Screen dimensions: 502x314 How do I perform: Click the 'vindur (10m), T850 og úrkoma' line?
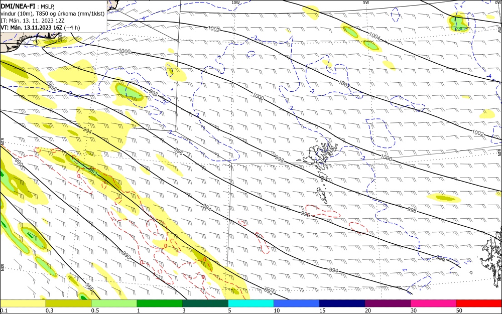tap(53, 14)
